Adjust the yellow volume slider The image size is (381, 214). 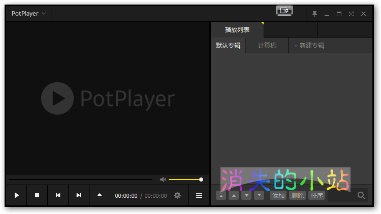click(185, 180)
